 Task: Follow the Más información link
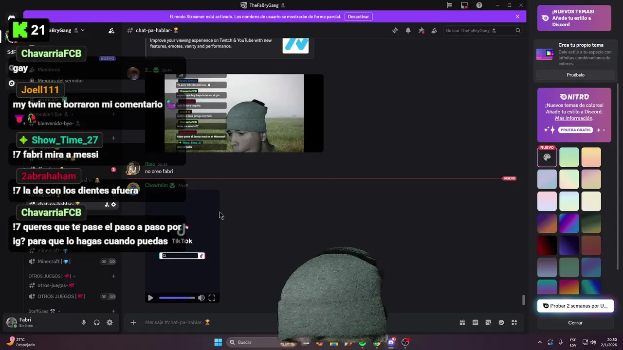point(574,118)
